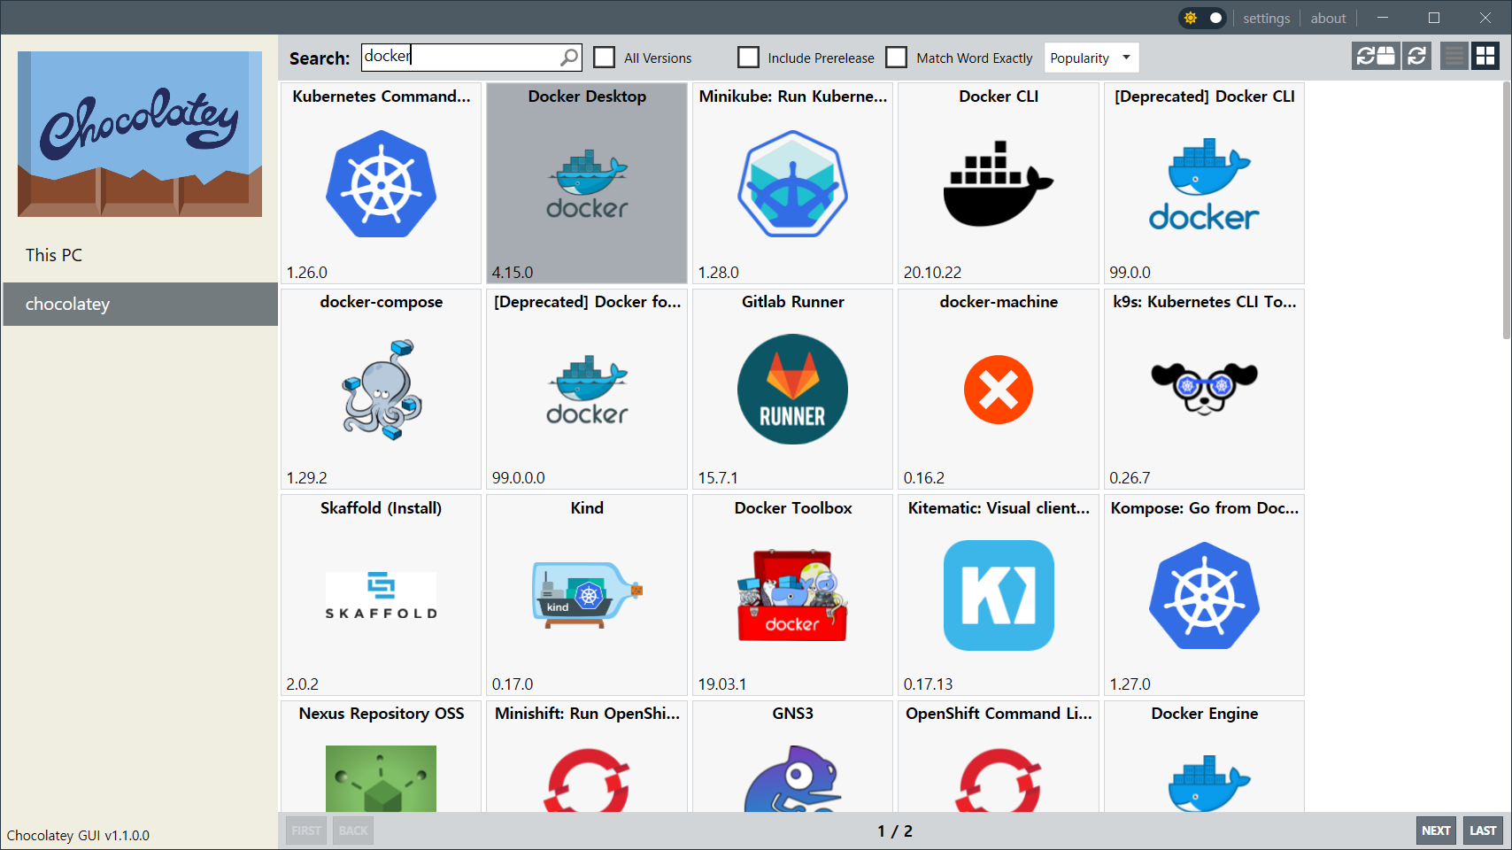Select the Gitlab Runner icon
Viewport: 1512px width, 850px height.
pos(792,390)
